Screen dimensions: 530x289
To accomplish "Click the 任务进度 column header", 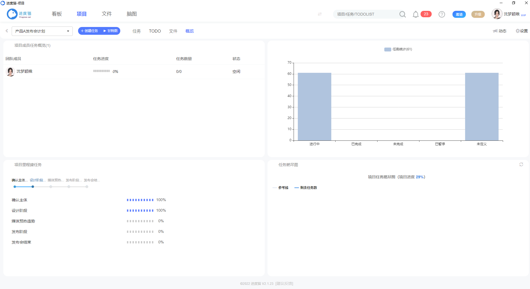I will [101, 59].
